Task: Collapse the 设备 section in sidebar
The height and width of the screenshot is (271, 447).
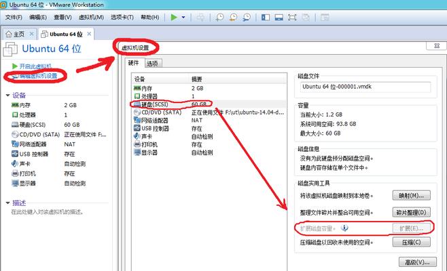Action: 7,96
